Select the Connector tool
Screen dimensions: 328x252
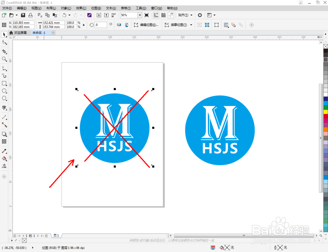click(x=4, y=125)
